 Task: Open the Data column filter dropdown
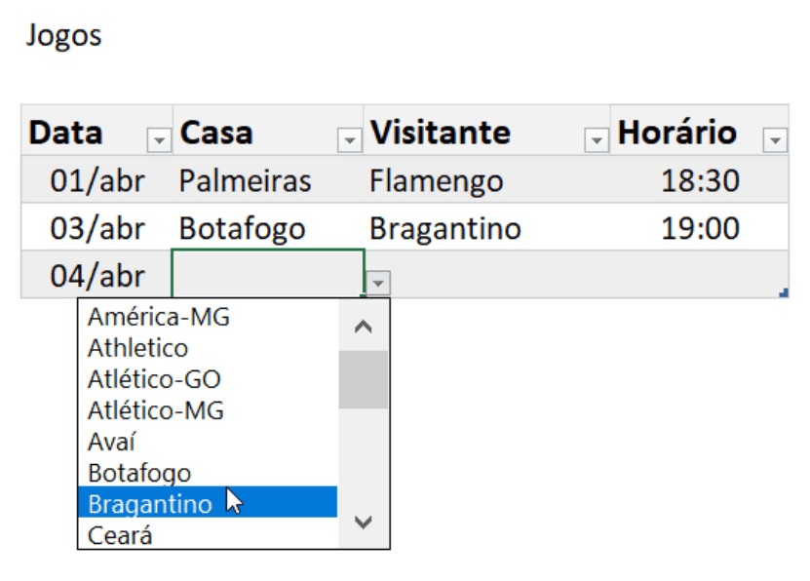tap(159, 140)
